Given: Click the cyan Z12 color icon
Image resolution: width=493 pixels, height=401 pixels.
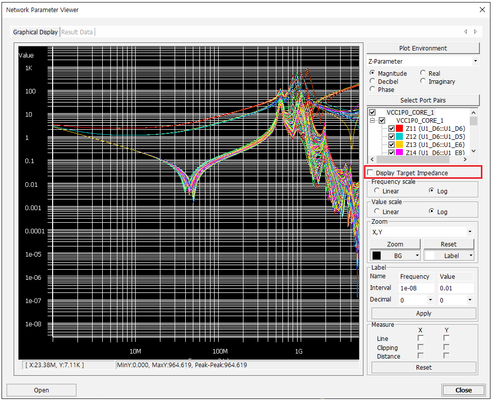Looking at the screenshot, I should (x=399, y=137).
